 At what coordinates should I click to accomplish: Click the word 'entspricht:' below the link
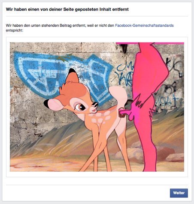15,31
